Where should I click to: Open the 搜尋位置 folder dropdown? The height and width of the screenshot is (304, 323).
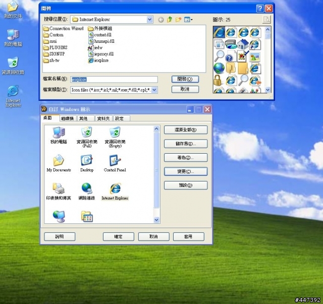150,20
